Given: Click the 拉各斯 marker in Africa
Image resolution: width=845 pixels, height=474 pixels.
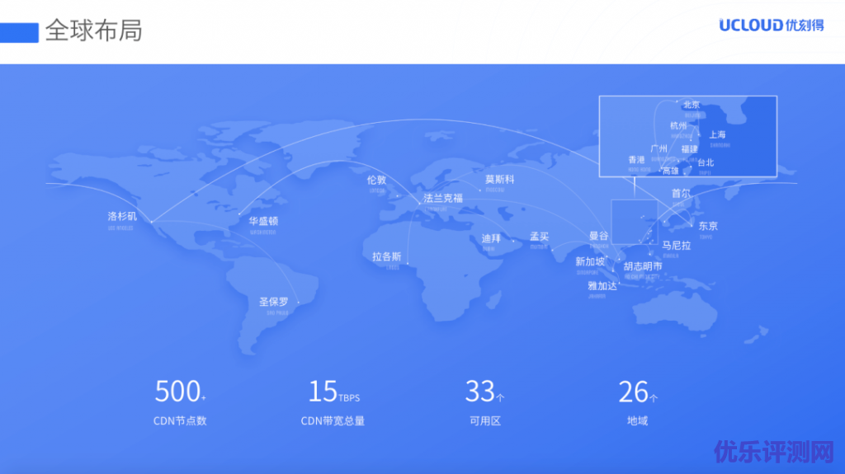Looking at the screenshot, I should [x=386, y=256].
